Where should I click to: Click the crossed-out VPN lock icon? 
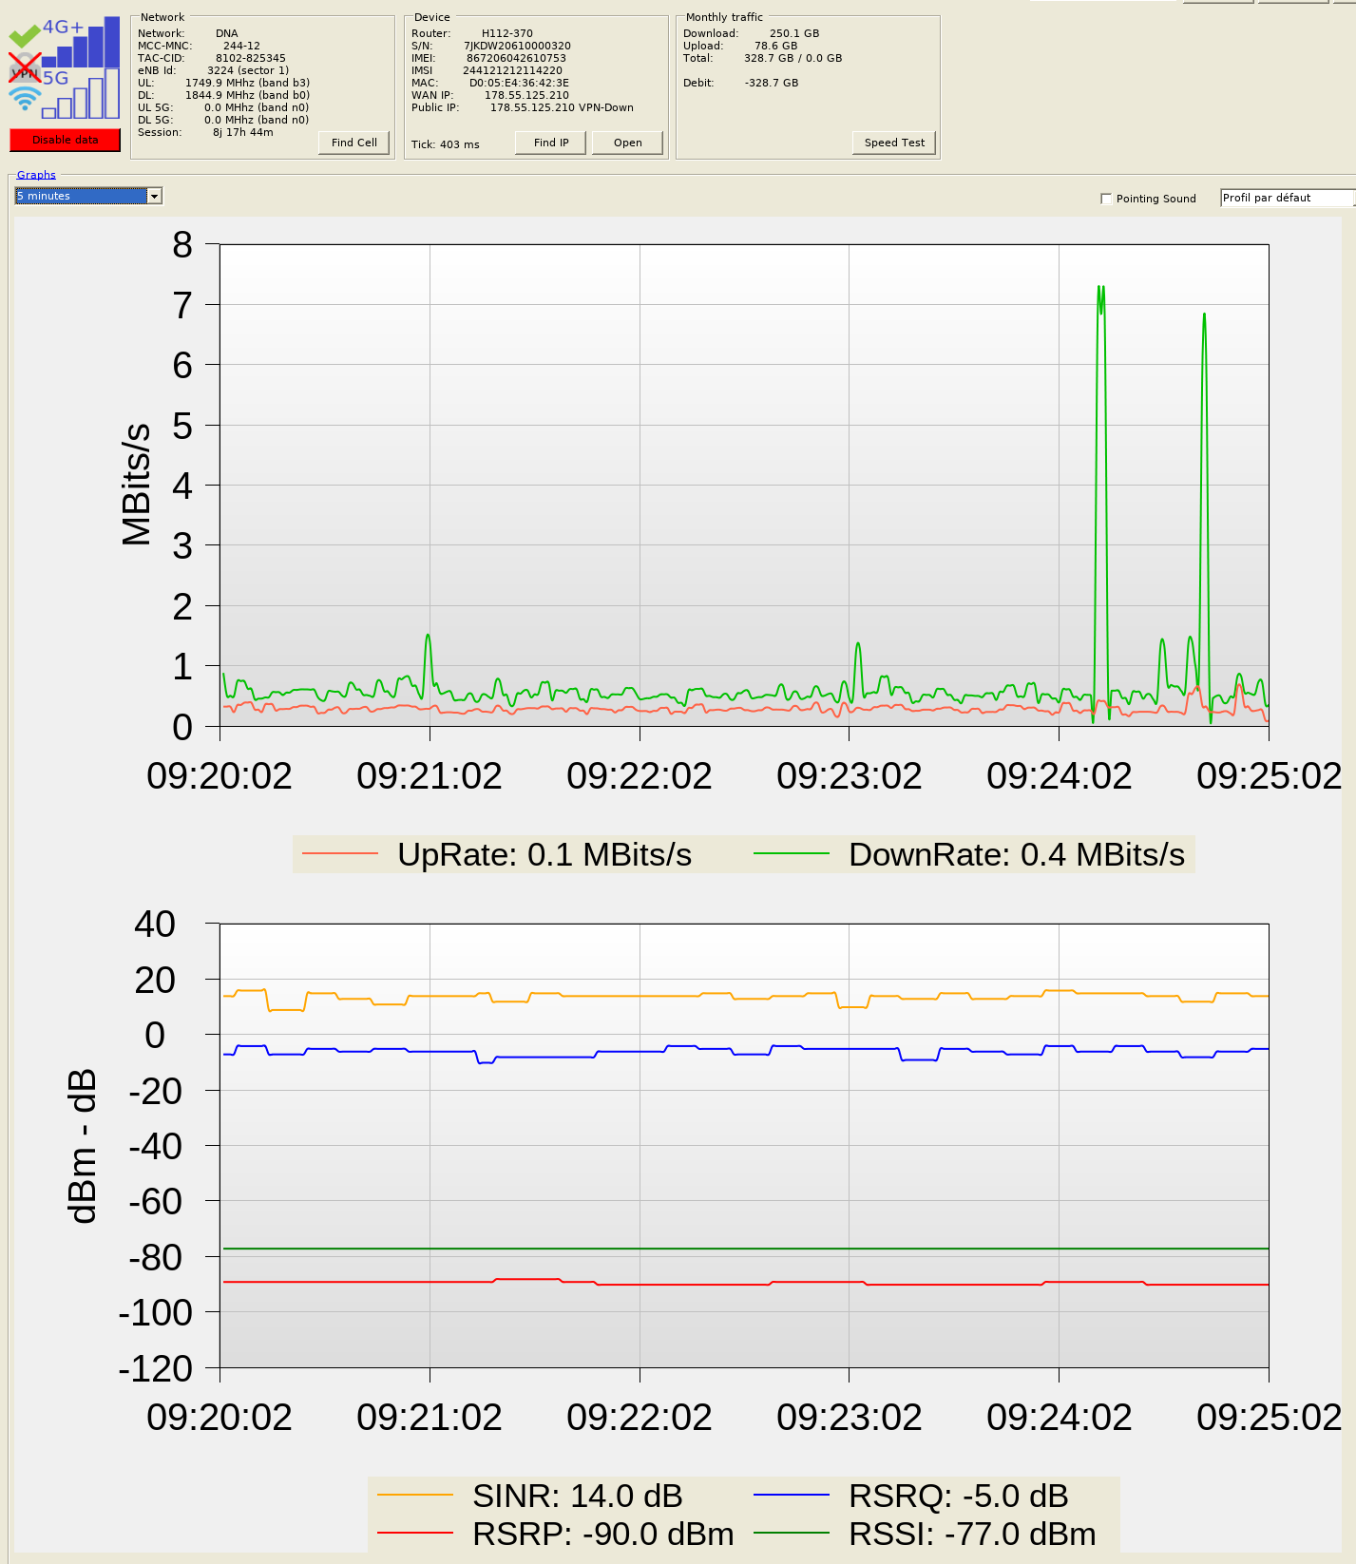(x=24, y=69)
